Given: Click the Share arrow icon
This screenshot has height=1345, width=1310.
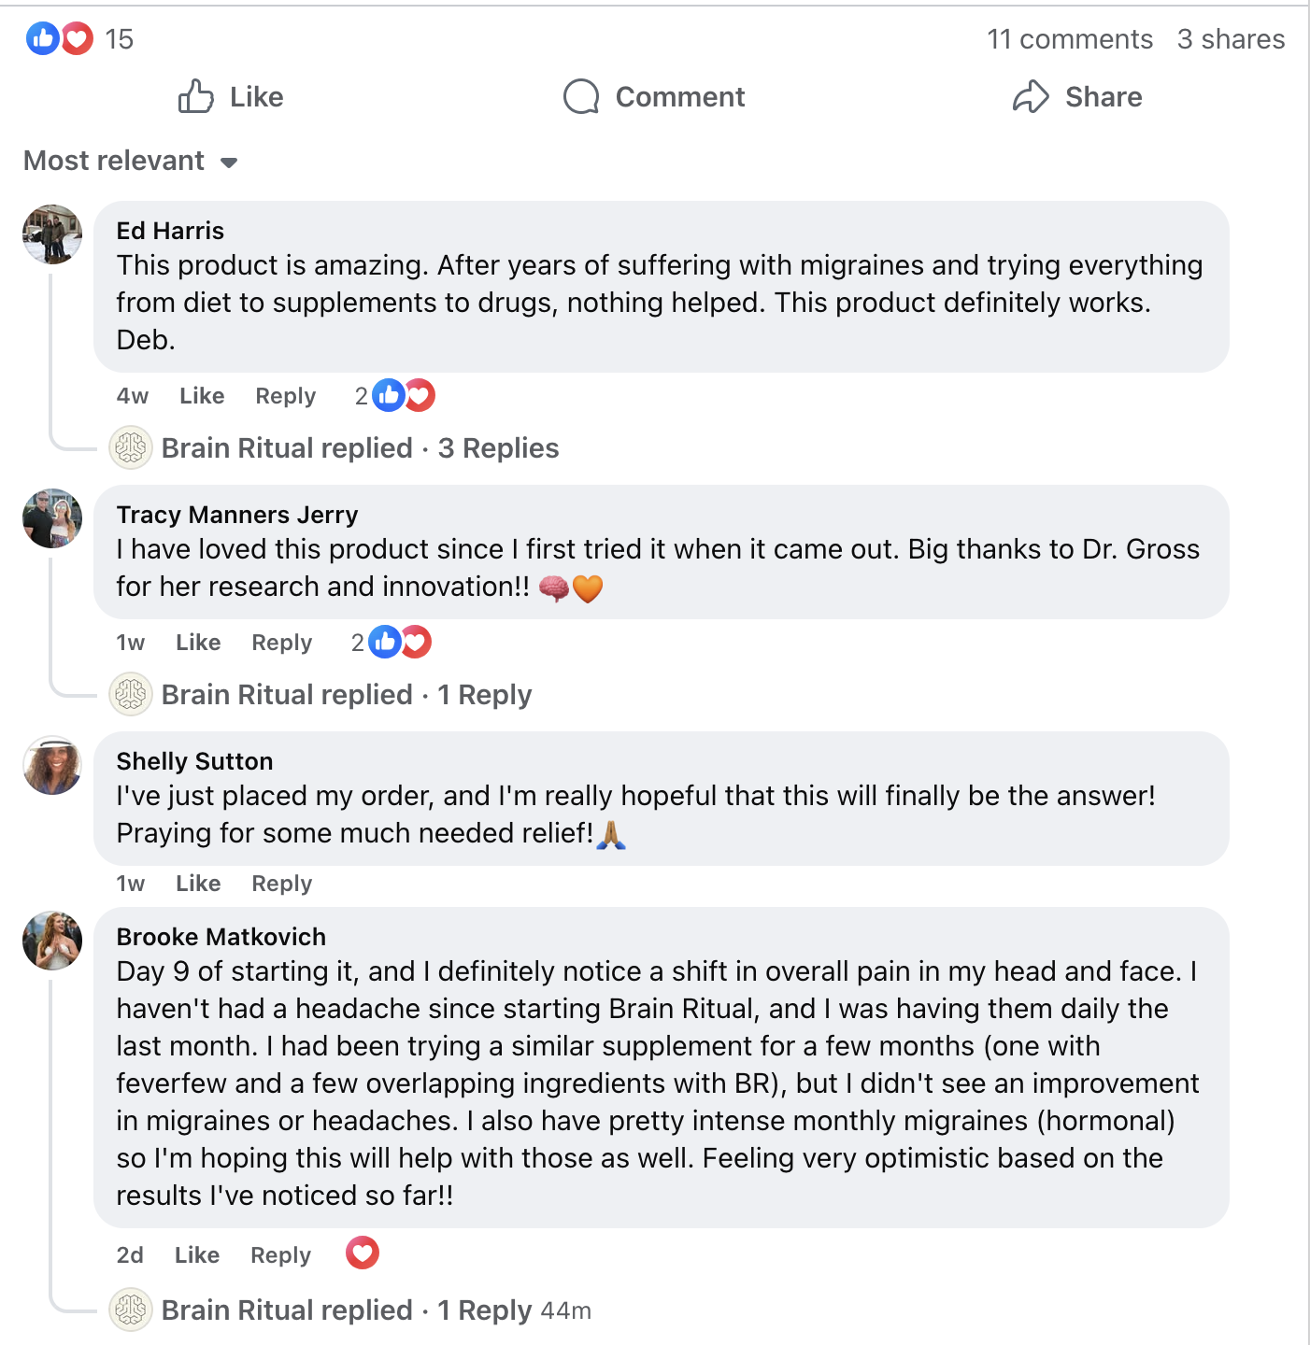Looking at the screenshot, I should click(1031, 96).
